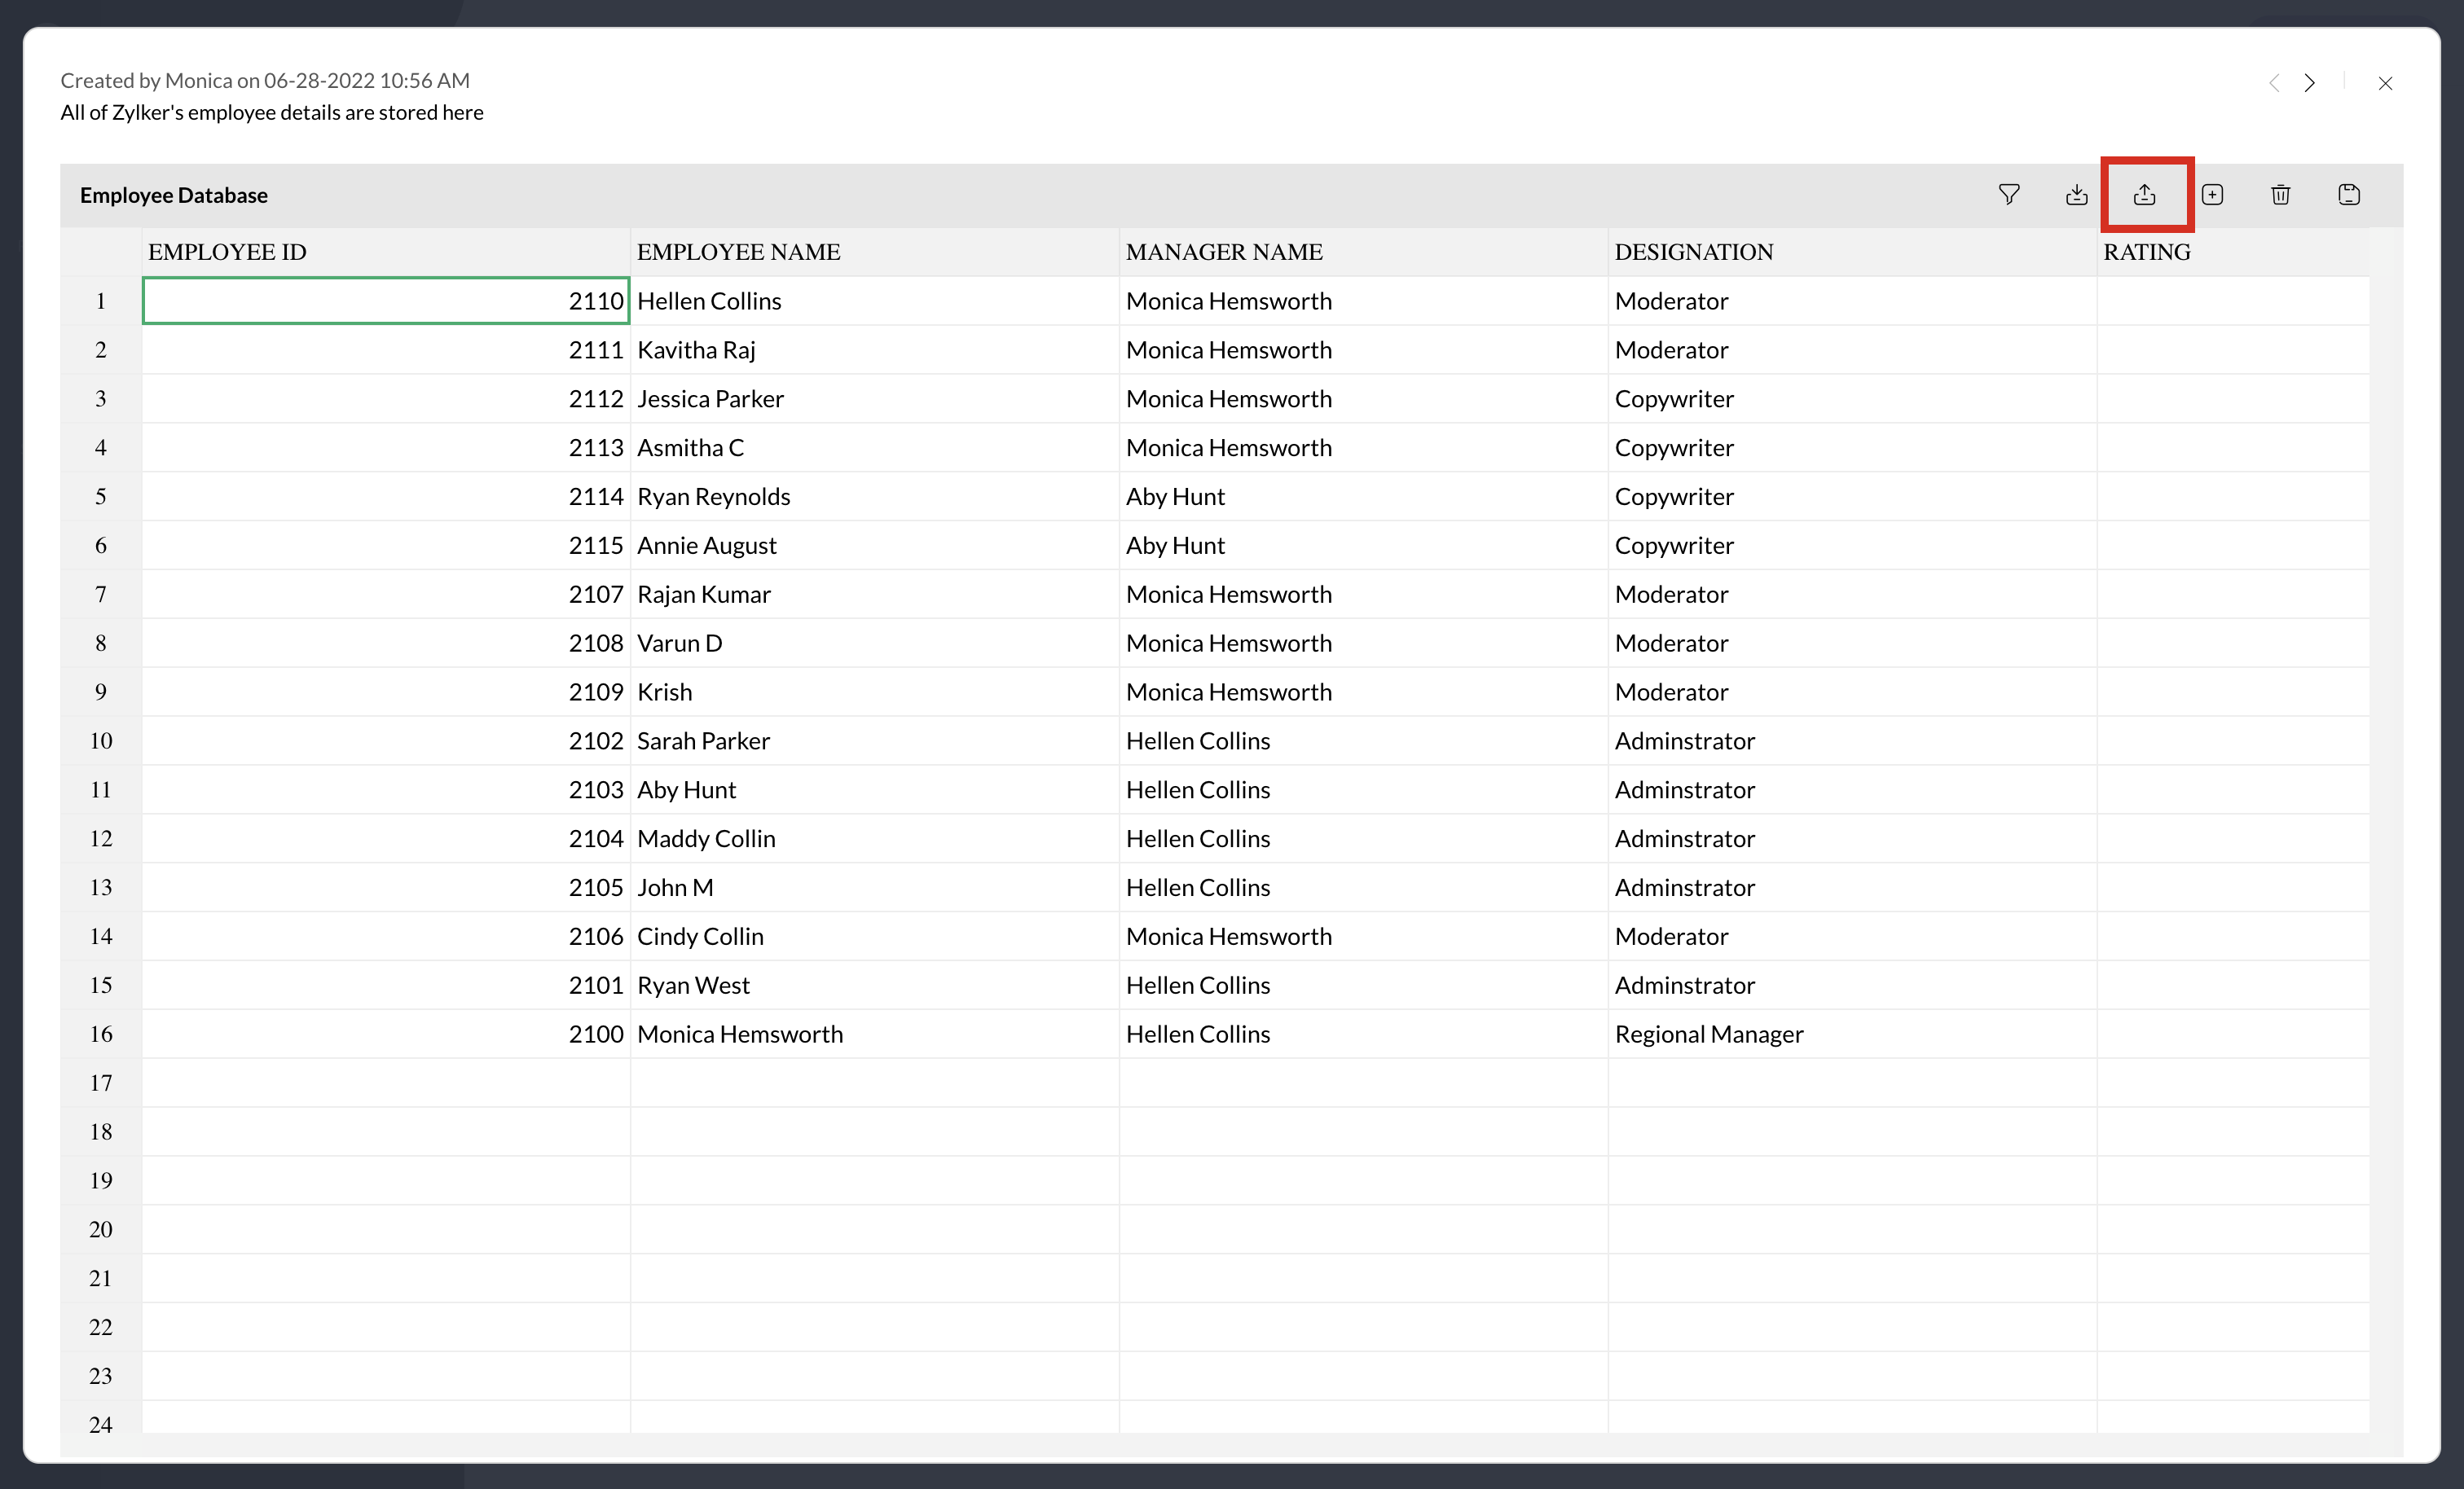Select row number 16 header

[x=101, y=1034]
